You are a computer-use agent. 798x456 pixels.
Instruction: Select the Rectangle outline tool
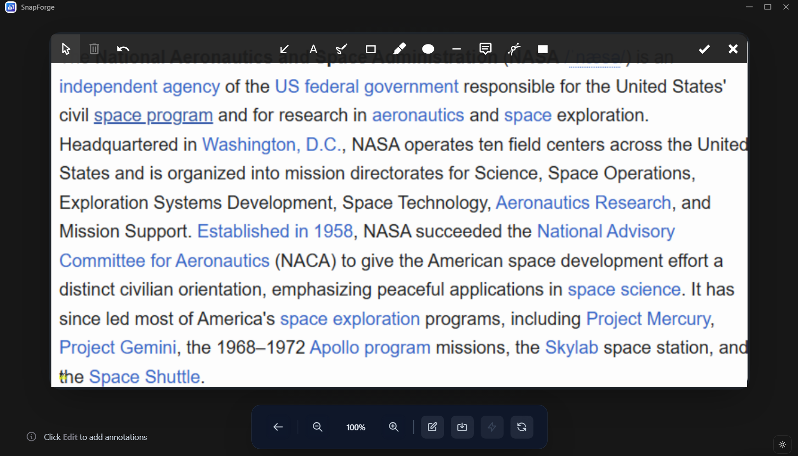coord(371,49)
